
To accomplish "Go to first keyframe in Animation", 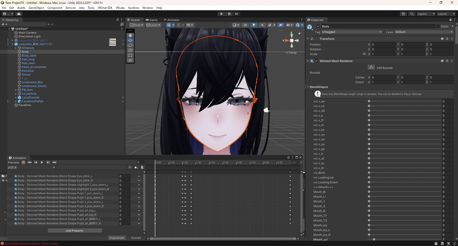I will 29,162.
